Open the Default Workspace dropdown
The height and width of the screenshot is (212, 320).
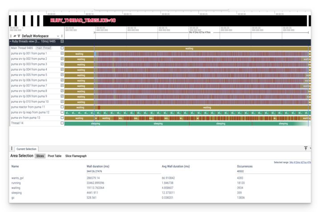click(40, 36)
